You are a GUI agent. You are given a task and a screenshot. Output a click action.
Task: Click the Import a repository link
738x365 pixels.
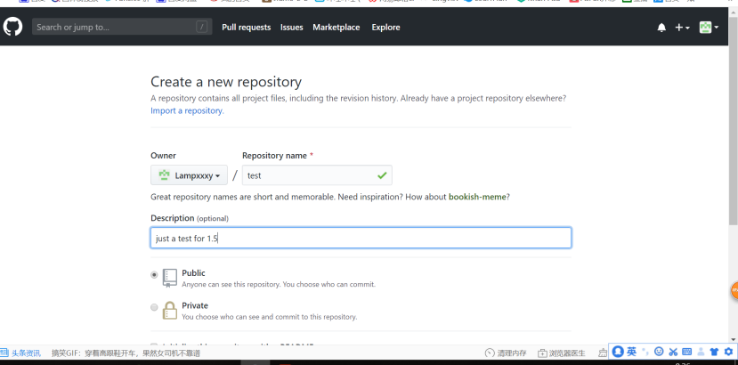click(187, 111)
